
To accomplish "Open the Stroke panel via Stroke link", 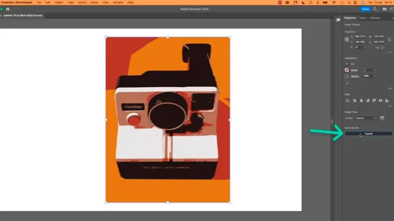I will pos(354,70).
